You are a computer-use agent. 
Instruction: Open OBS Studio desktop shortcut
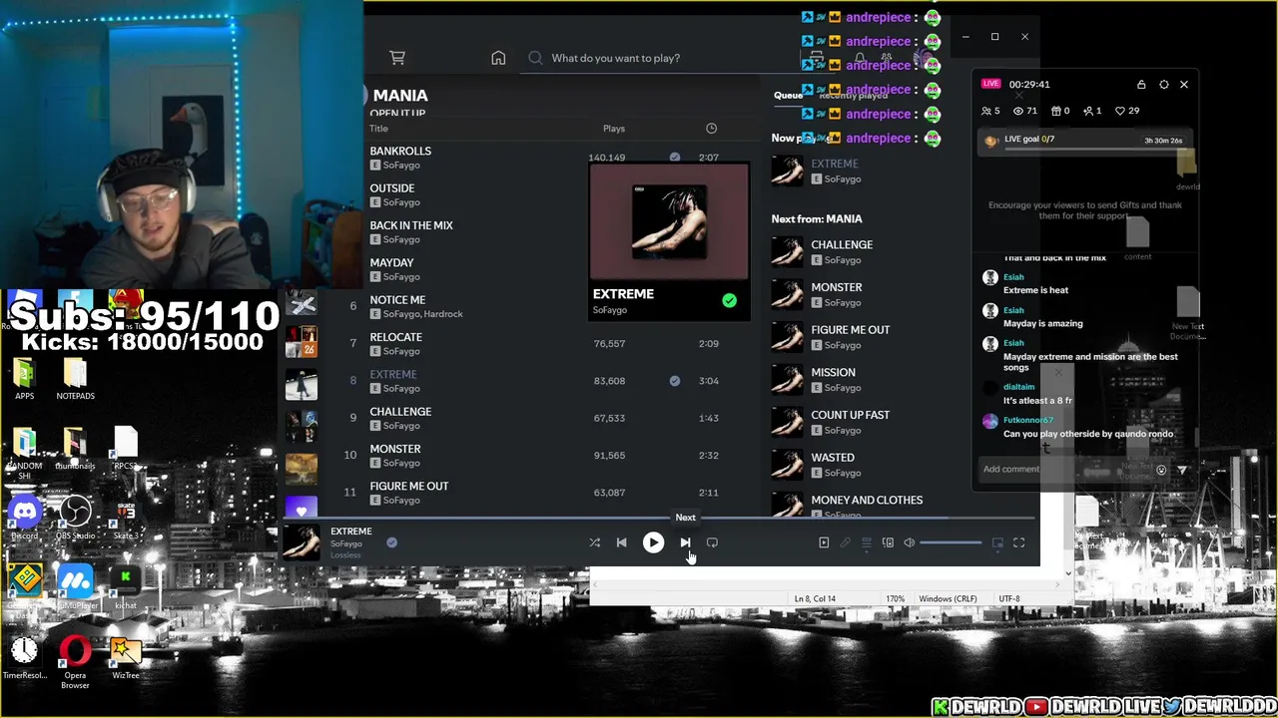point(75,517)
